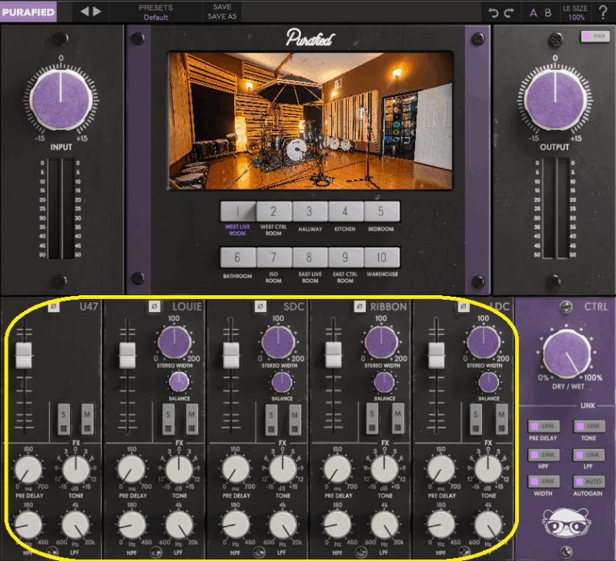Enable the AUTO autogain toggle
Screen dimensions: 616x561
pyautogui.click(x=591, y=482)
